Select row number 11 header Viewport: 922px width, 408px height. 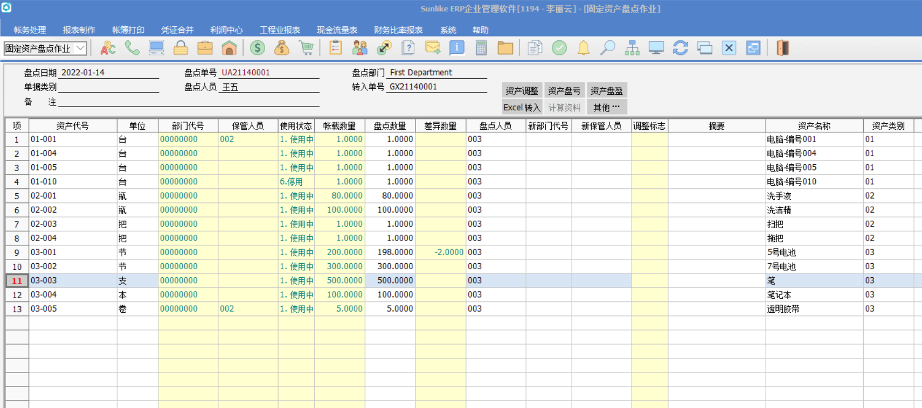[17, 281]
